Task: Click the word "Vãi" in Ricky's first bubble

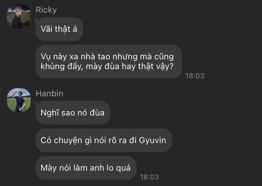Action: 46,29
